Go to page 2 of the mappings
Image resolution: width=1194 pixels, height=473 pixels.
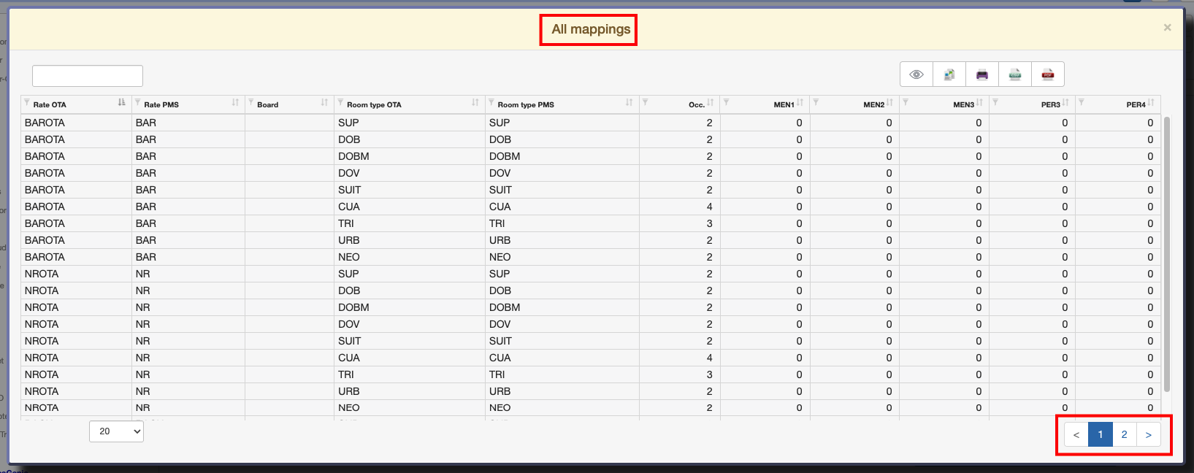(x=1124, y=434)
